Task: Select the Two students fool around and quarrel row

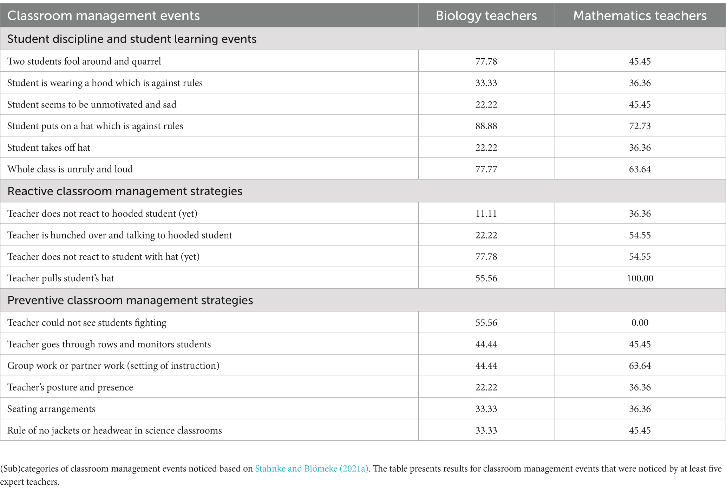Action: coord(363,61)
